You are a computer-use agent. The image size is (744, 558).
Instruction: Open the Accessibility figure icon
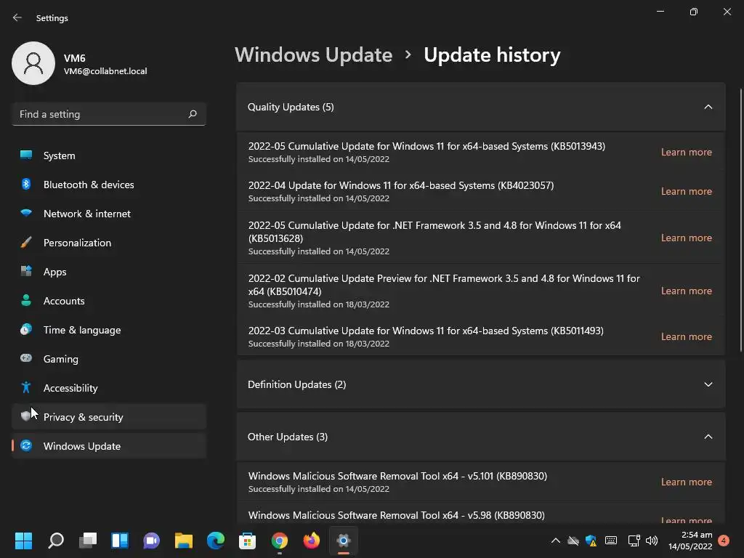click(26, 388)
